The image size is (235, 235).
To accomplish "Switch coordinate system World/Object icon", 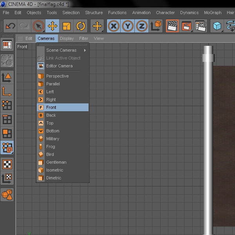I will coord(156,26).
